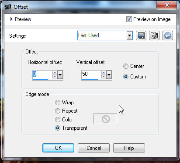Open the Horizontal offset slider dropdown arrow
The height and width of the screenshot is (163, 180).
(x=60, y=75)
